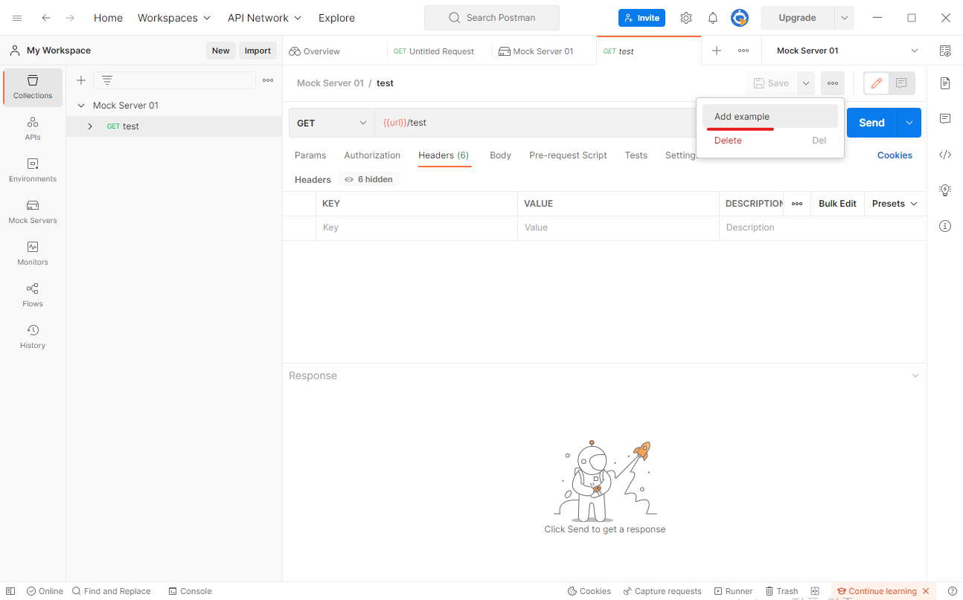This screenshot has width=963, height=600.
Task: Open the Environments sidebar panel
Action: point(33,170)
